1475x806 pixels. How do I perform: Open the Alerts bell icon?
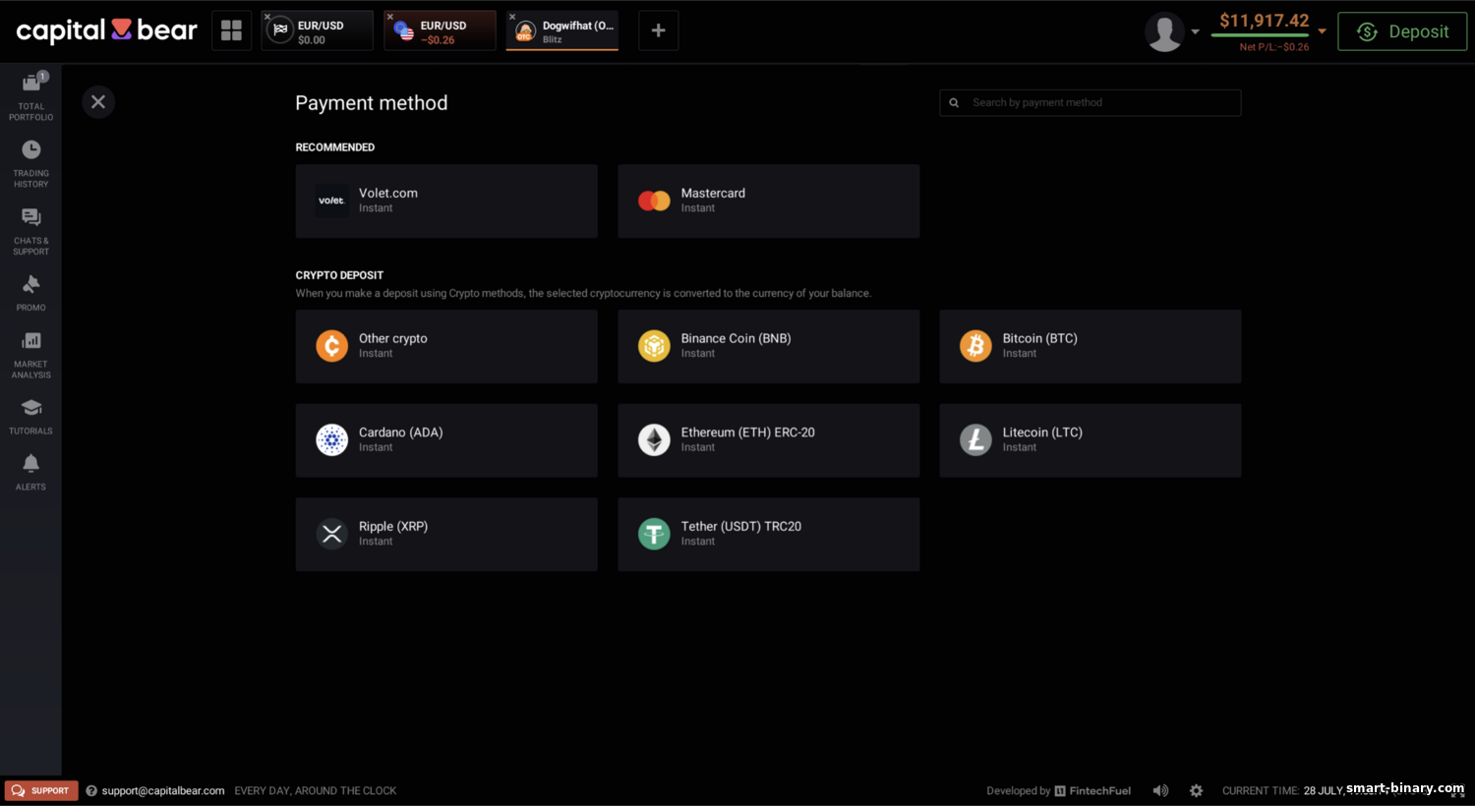[x=30, y=472]
